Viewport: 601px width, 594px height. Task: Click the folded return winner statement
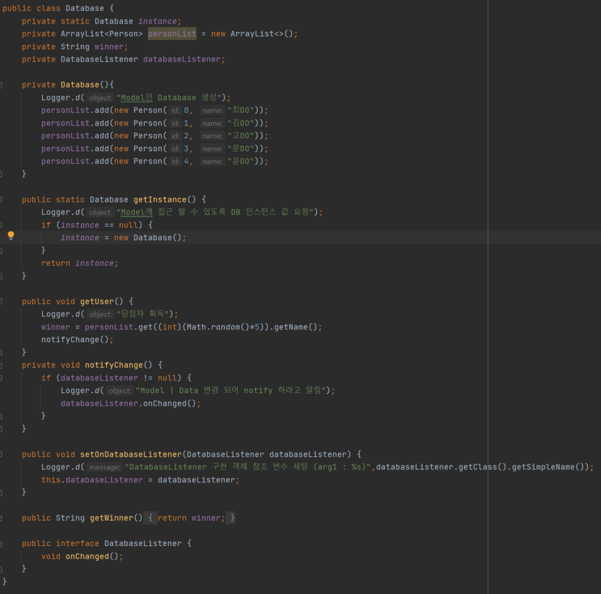(x=191, y=518)
